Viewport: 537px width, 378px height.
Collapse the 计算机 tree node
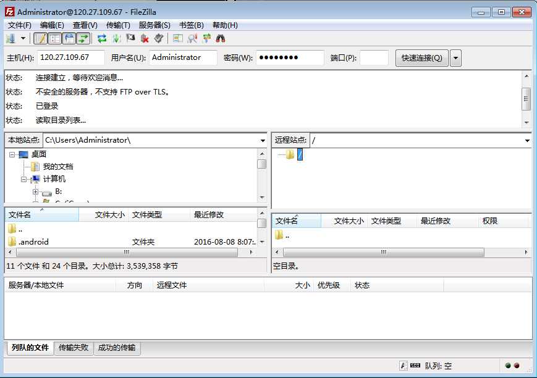click(23, 179)
